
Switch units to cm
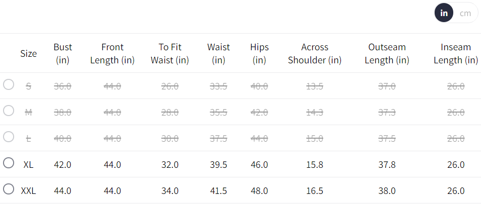click(x=465, y=13)
